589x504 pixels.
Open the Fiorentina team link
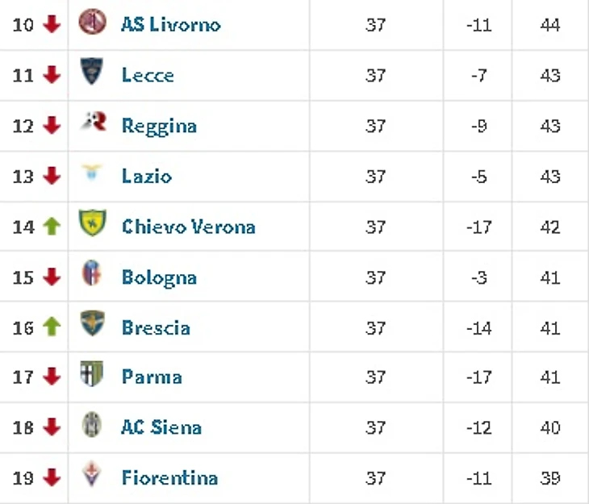click(x=169, y=478)
